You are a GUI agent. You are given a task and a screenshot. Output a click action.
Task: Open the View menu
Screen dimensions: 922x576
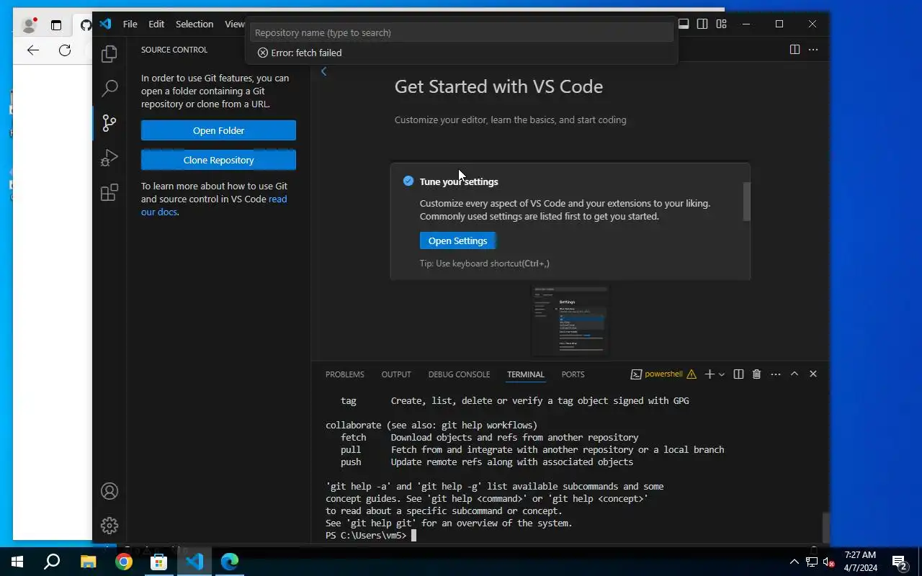tap(235, 24)
